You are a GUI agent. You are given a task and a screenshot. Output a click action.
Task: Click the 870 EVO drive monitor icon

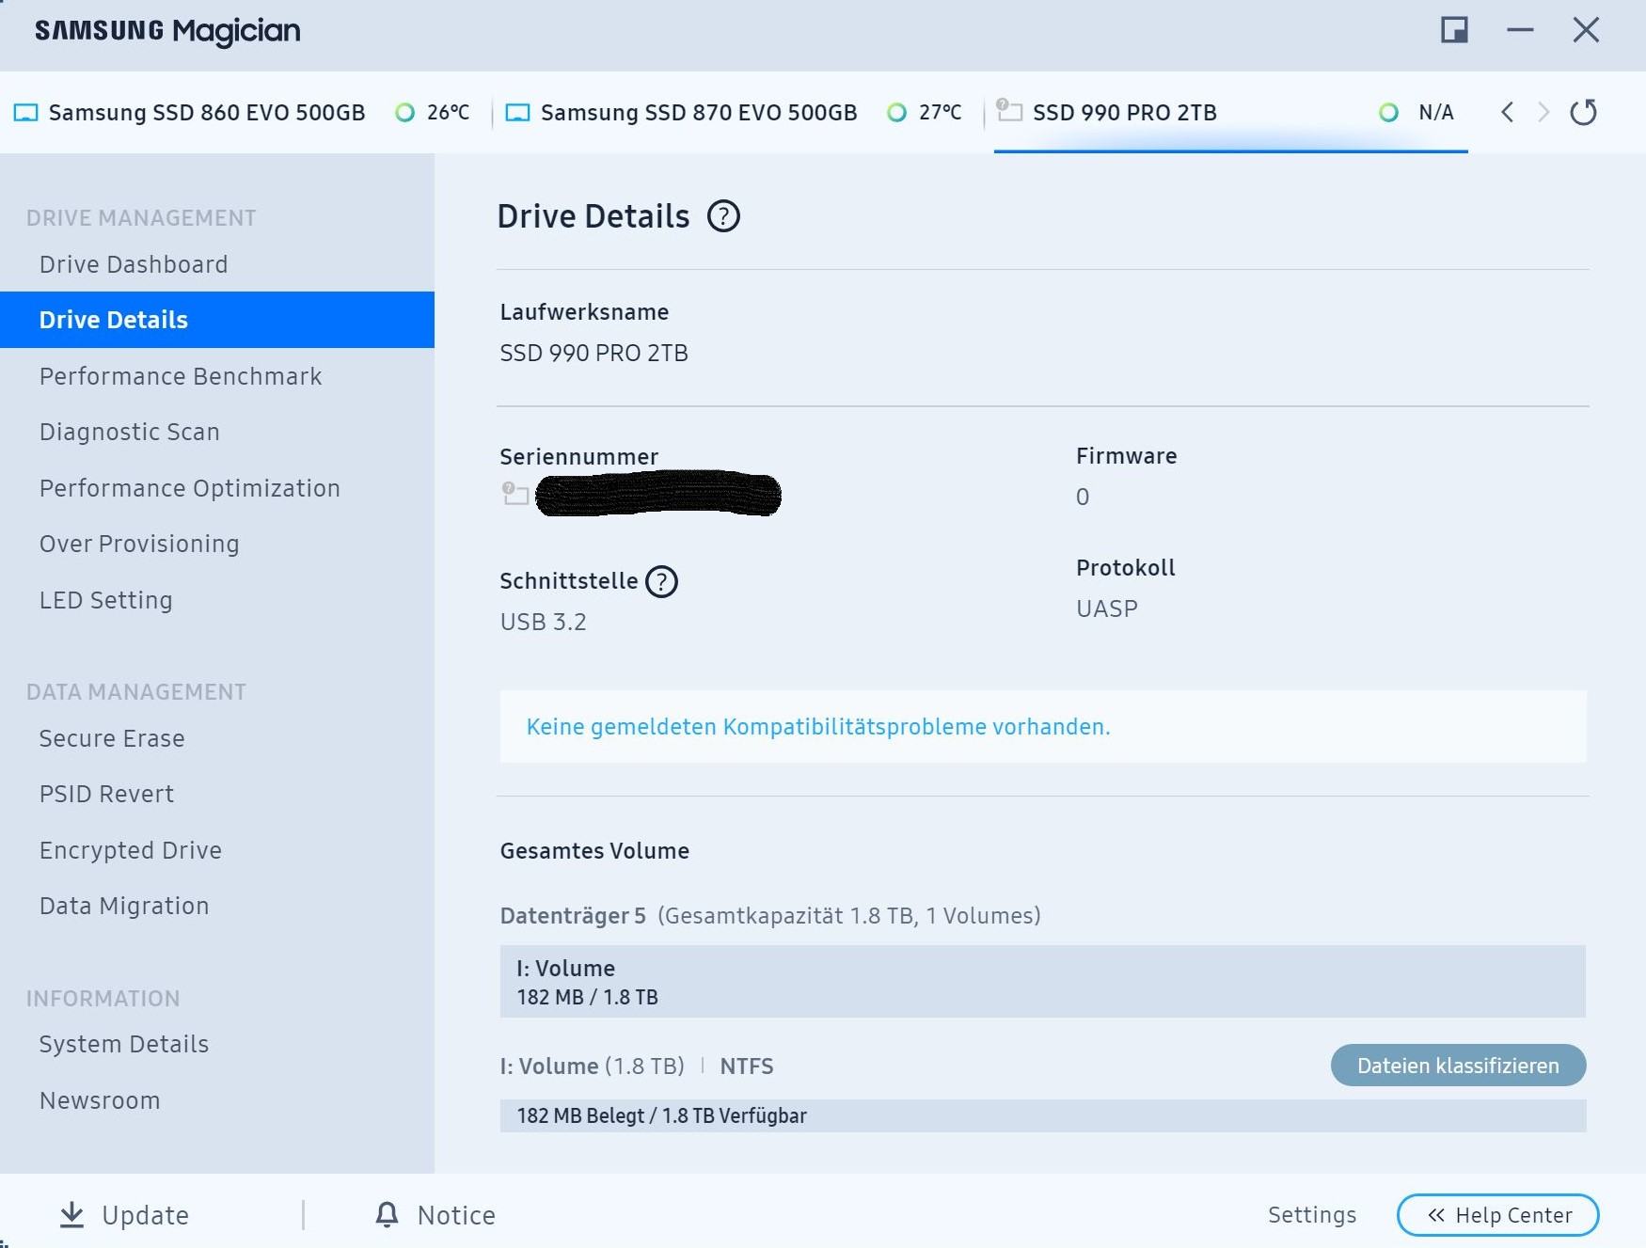(x=518, y=113)
